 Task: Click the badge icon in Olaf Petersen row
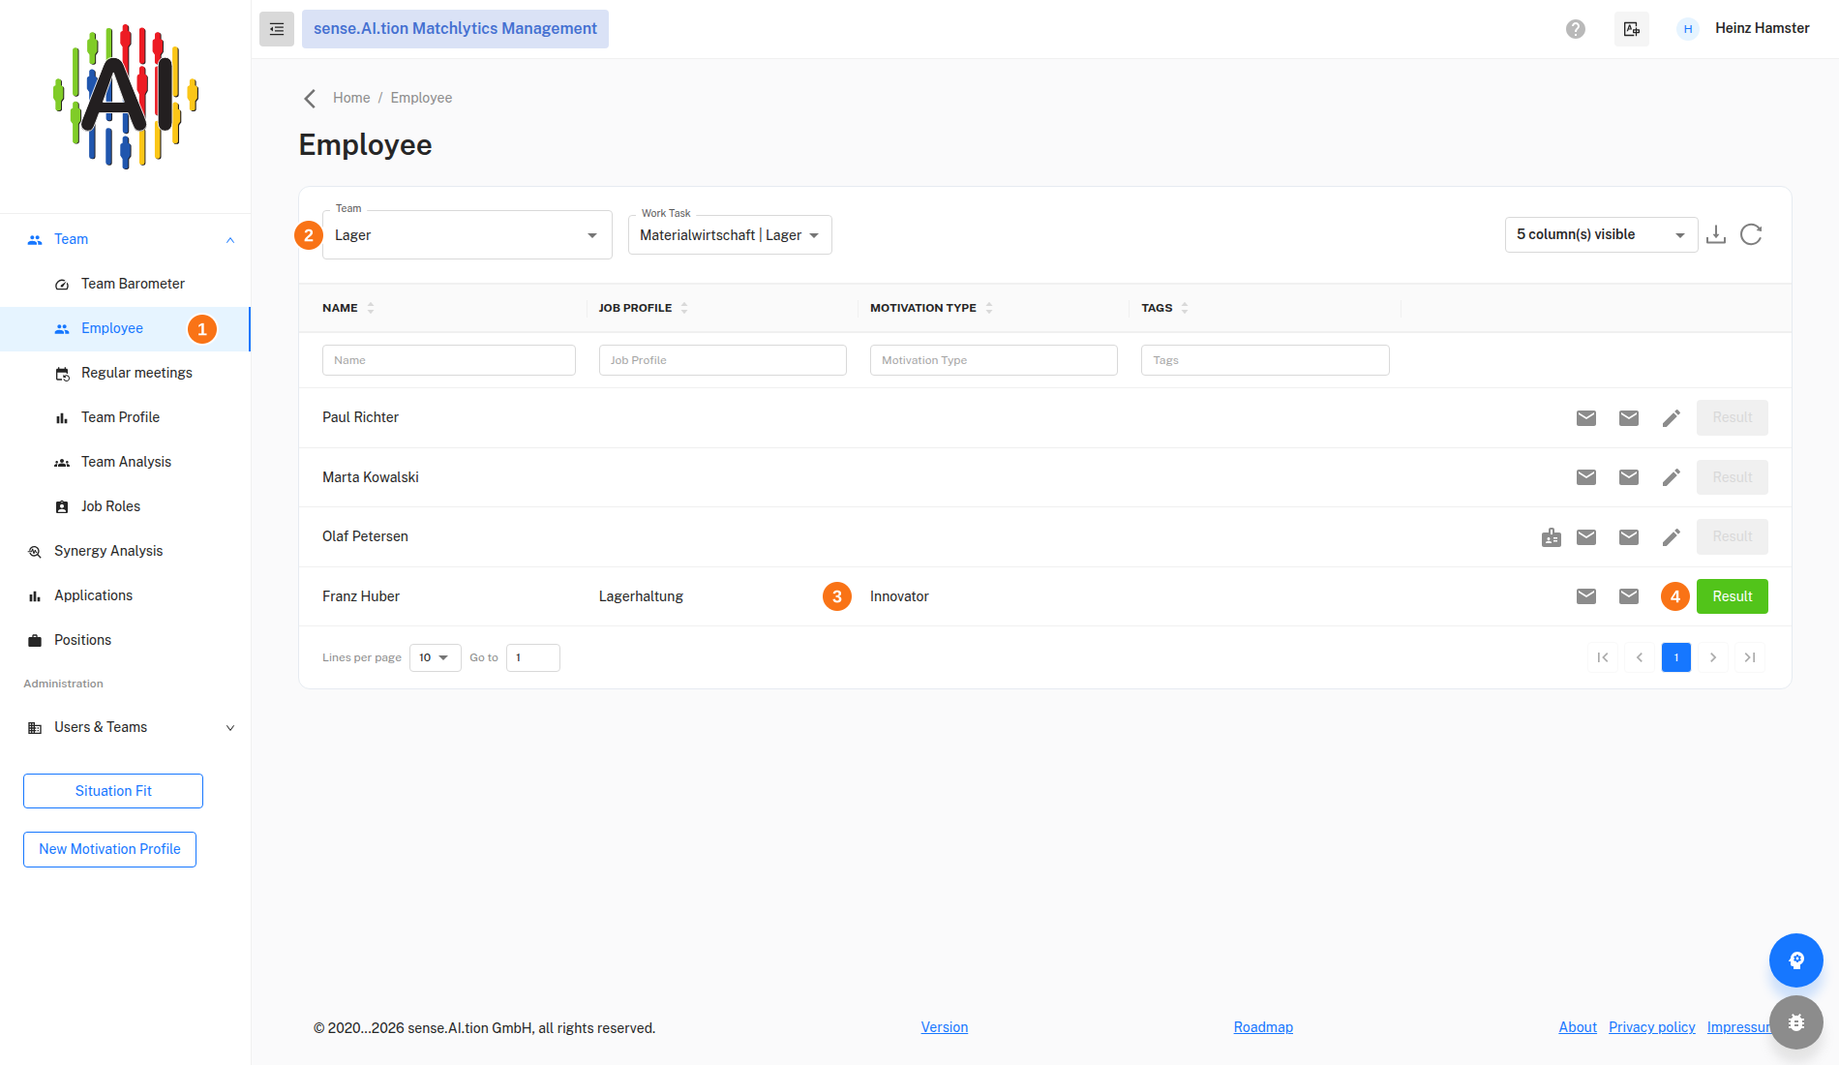click(x=1552, y=537)
